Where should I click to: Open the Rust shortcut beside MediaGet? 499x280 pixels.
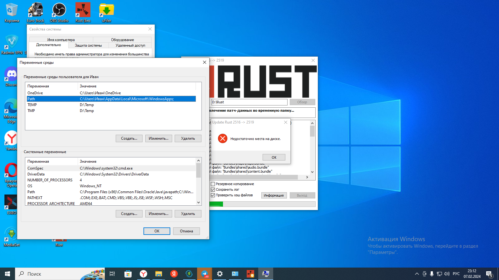(59, 243)
